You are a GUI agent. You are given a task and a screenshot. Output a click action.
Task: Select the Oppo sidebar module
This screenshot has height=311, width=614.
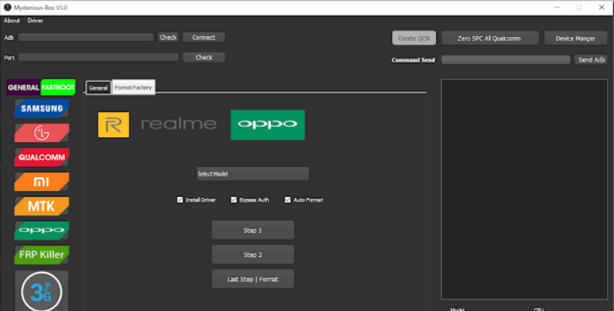point(41,230)
